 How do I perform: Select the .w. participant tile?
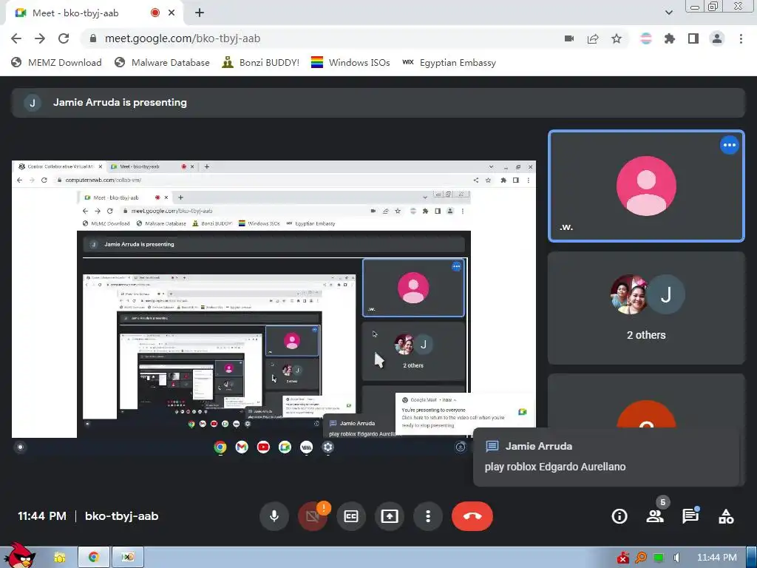point(646,186)
